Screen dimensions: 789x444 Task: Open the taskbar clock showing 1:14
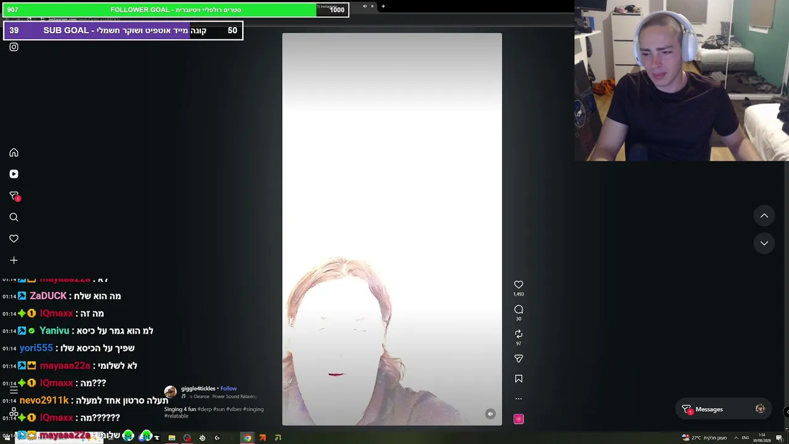[762, 438]
